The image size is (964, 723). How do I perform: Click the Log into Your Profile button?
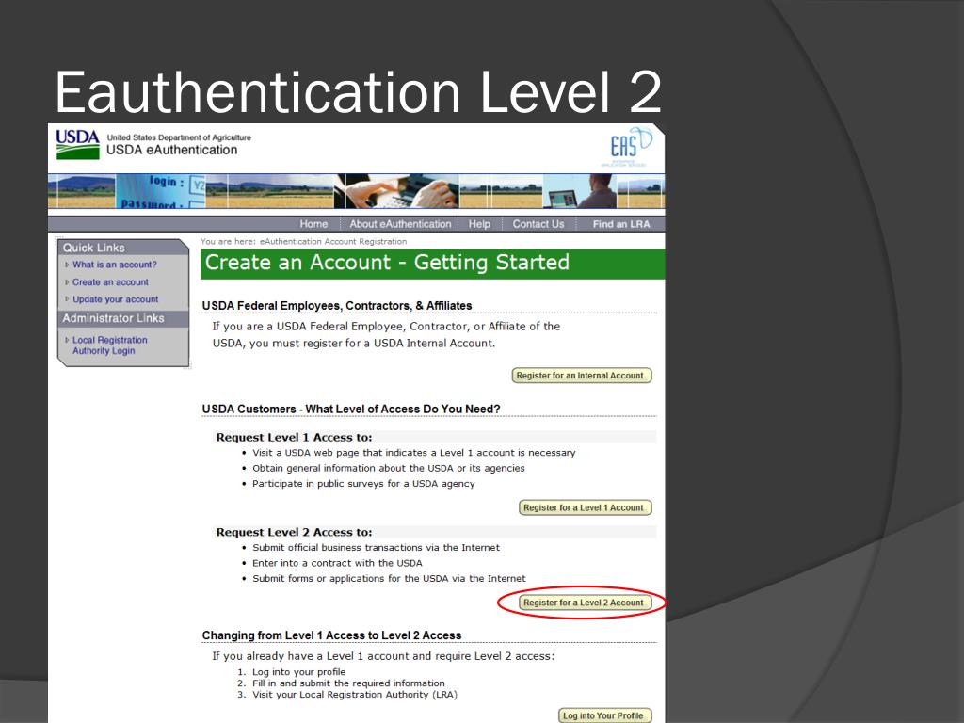(x=604, y=715)
